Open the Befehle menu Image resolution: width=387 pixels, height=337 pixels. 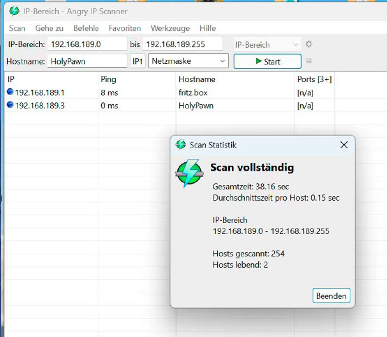tap(86, 28)
